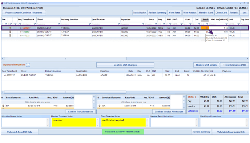
Task: Open filter for Delivery Location column
Action: [90, 24]
